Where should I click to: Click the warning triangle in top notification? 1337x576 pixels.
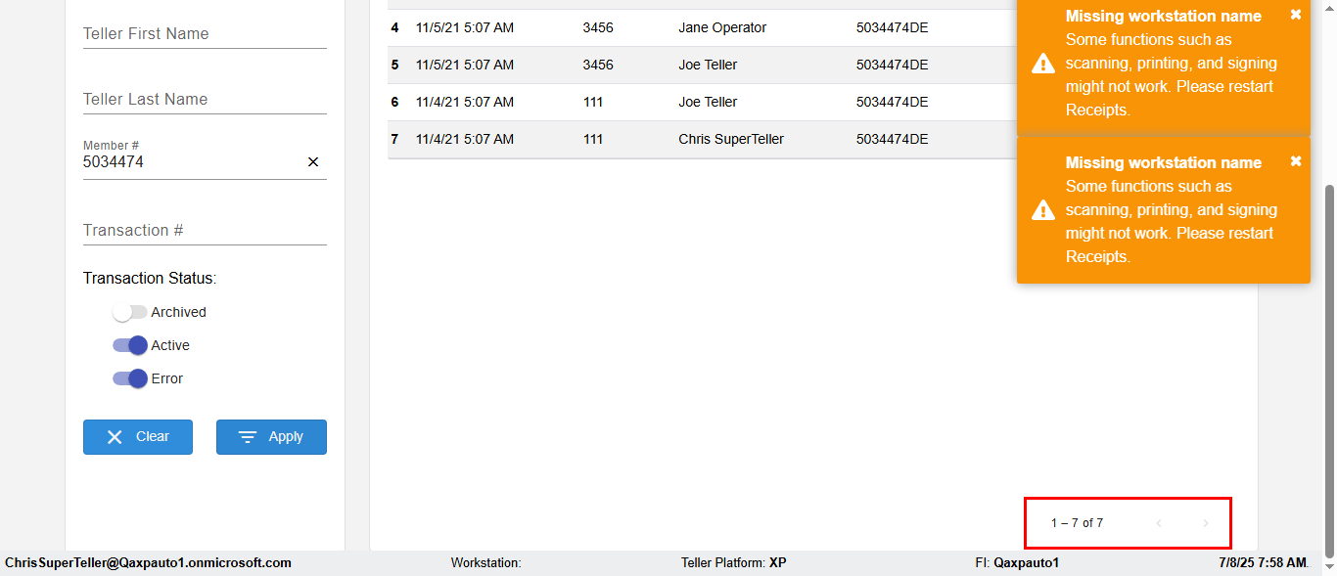click(1043, 64)
